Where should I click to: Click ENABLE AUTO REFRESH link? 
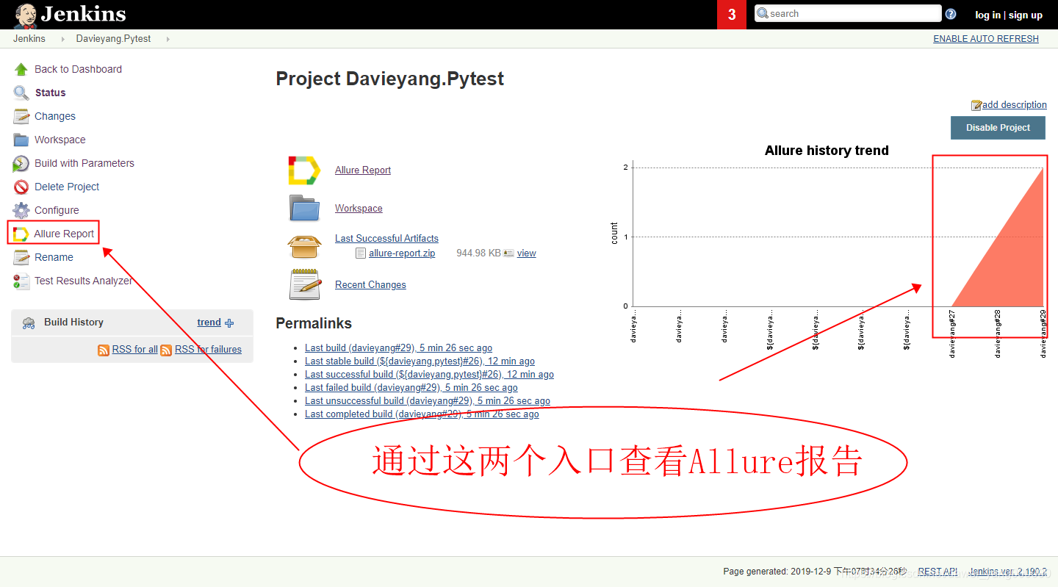coord(986,39)
